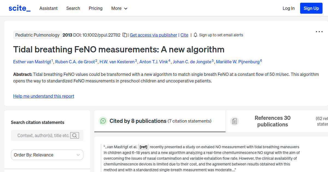Select Assistant in the navigation bar
Screen dimensions: 328x172
pos(48,8)
